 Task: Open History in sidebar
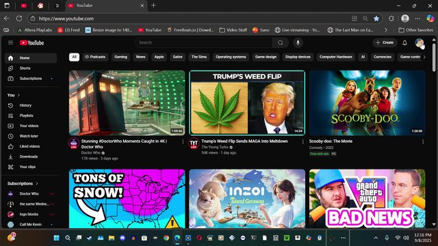click(x=30, y=105)
